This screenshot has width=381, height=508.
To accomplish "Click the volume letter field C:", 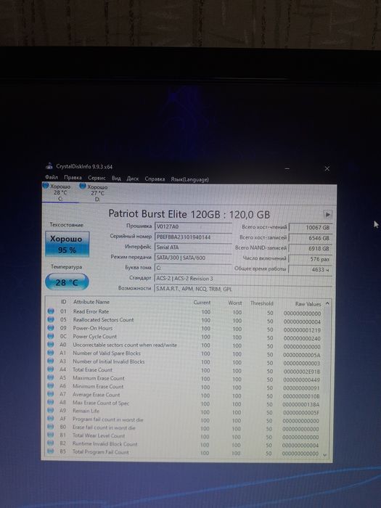I will 193,268.
